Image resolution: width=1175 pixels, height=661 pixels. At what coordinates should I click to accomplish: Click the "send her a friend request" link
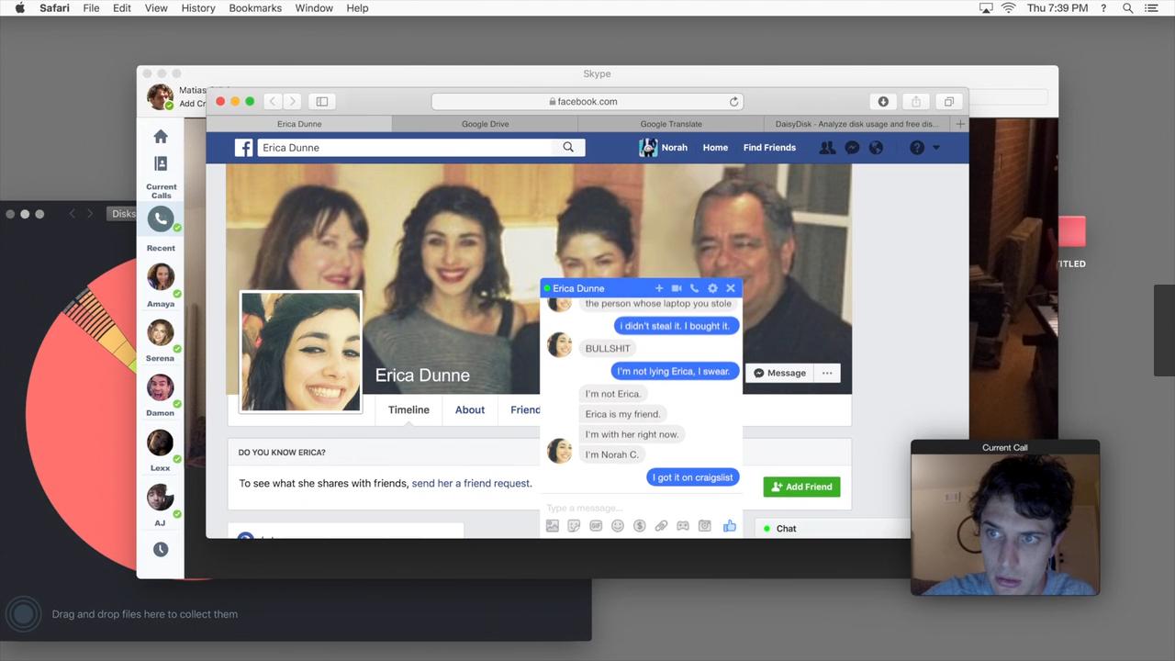[x=470, y=483]
